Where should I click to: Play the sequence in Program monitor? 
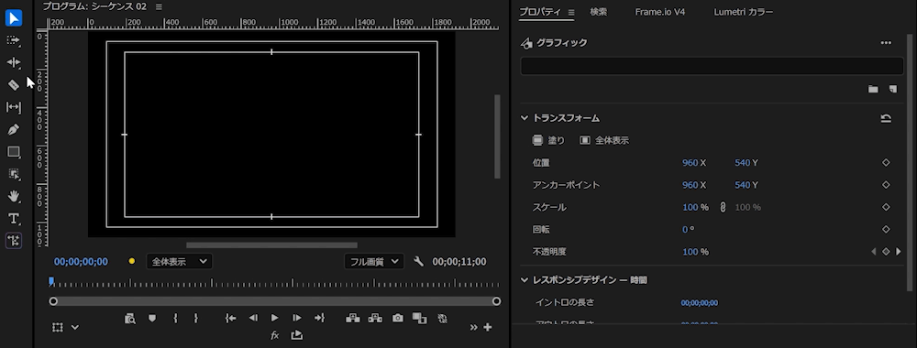coord(275,318)
